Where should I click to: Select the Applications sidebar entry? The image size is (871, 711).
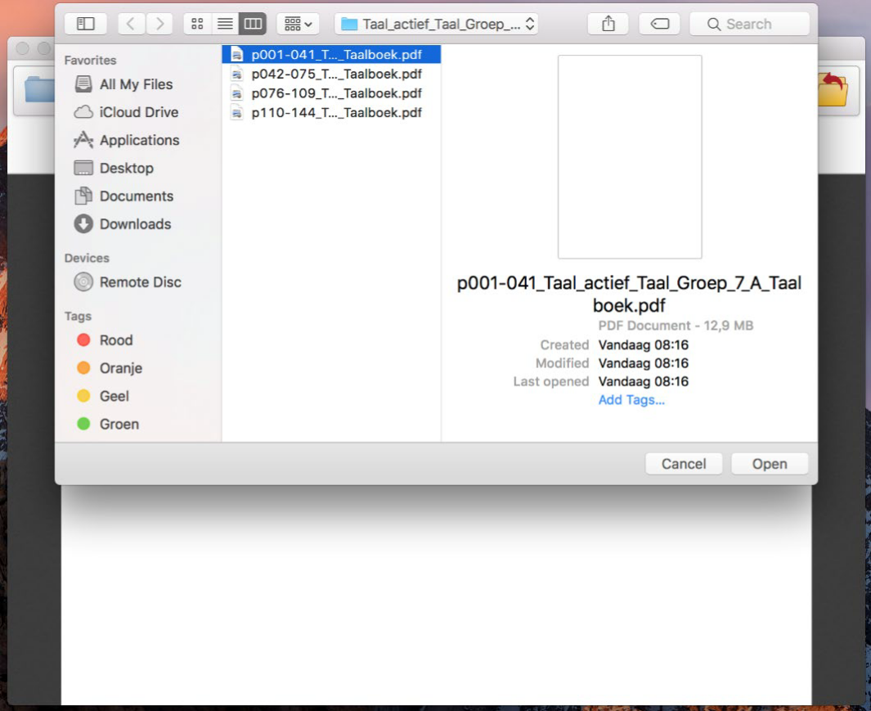140,140
